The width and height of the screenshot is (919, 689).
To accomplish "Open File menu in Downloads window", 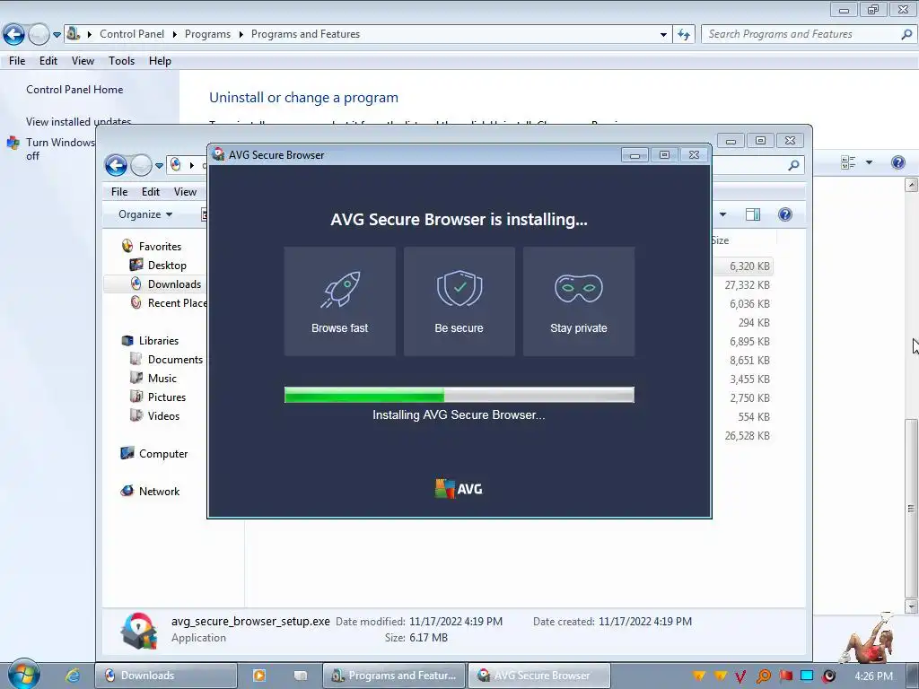I will 119,192.
